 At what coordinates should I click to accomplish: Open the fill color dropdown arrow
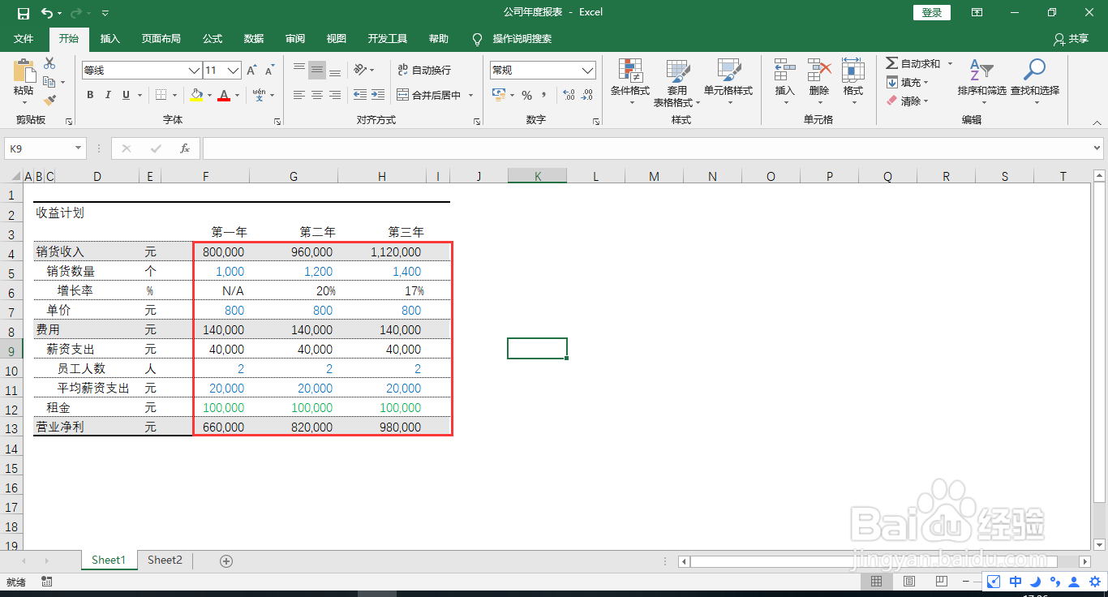(x=208, y=95)
